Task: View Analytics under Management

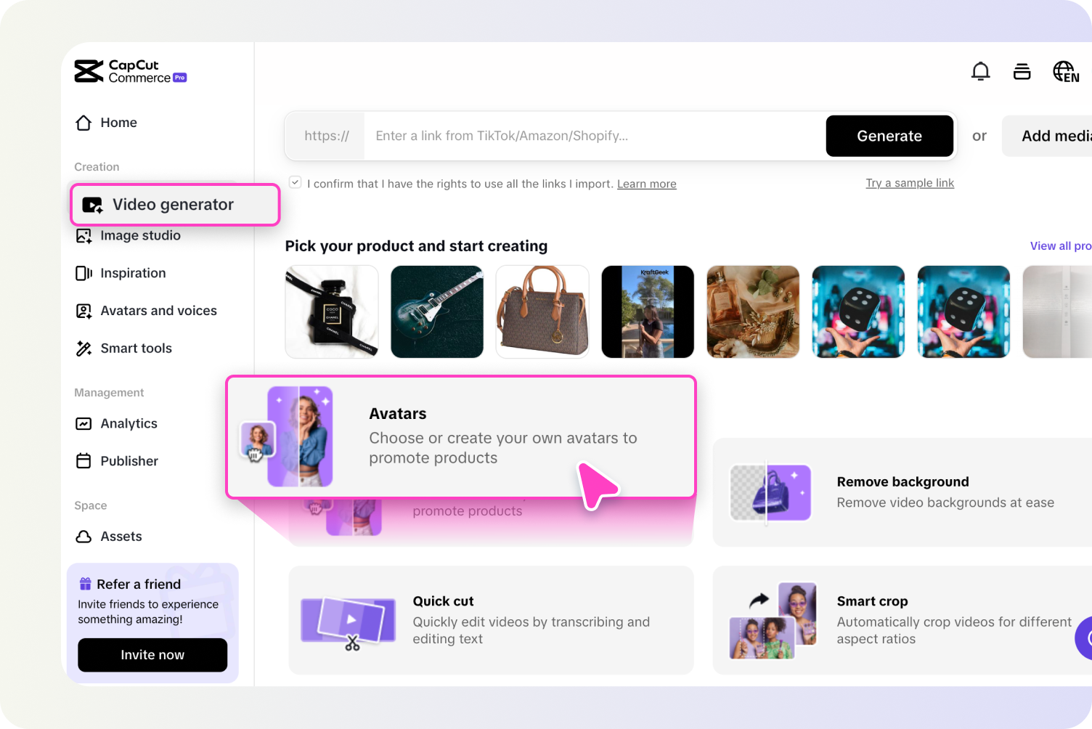Action: coord(129,423)
